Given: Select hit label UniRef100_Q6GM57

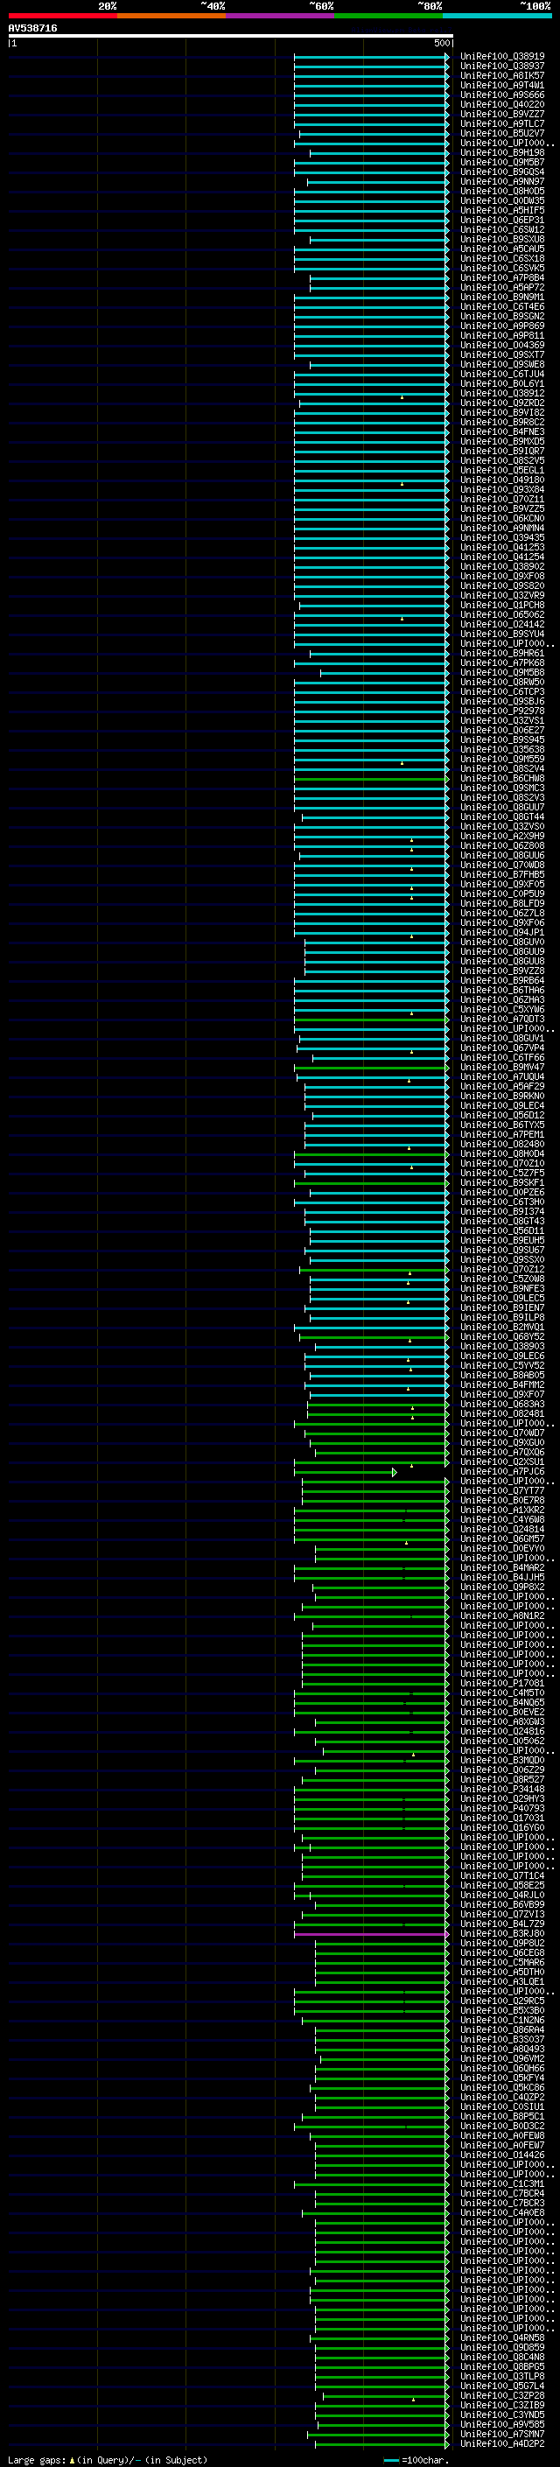Looking at the screenshot, I should point(501,1539).
